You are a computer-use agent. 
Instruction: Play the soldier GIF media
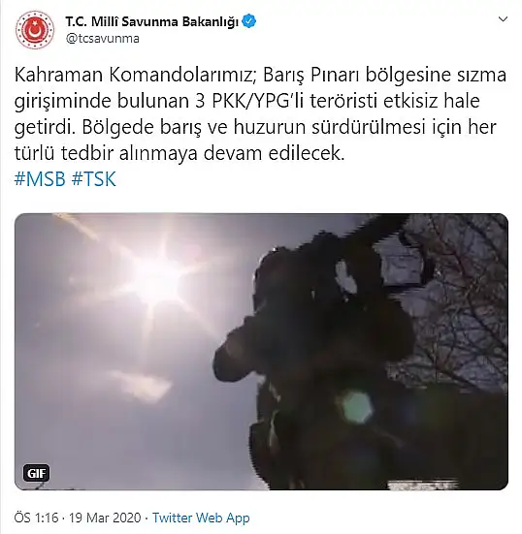point(261,352)
